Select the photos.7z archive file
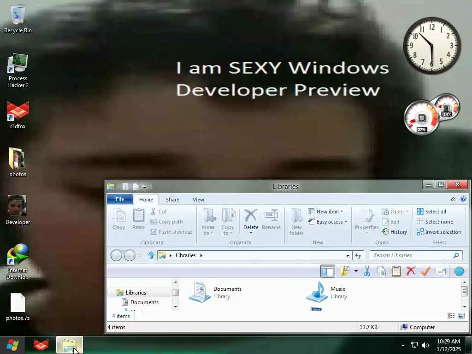472x354 pixels. click(x=18, y=307)
